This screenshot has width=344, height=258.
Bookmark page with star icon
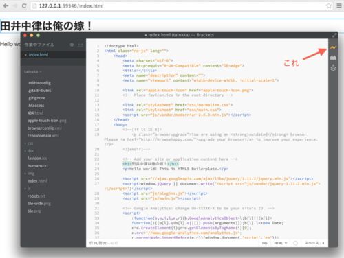click(329, 5)
